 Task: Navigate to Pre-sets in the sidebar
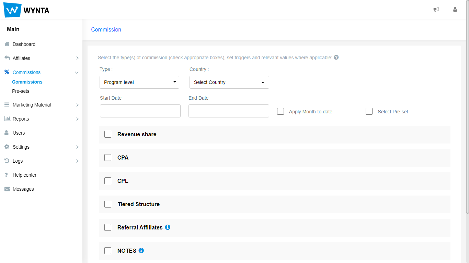click(x=21, y=91)
